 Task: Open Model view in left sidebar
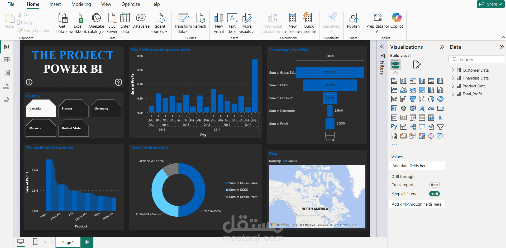7,73
